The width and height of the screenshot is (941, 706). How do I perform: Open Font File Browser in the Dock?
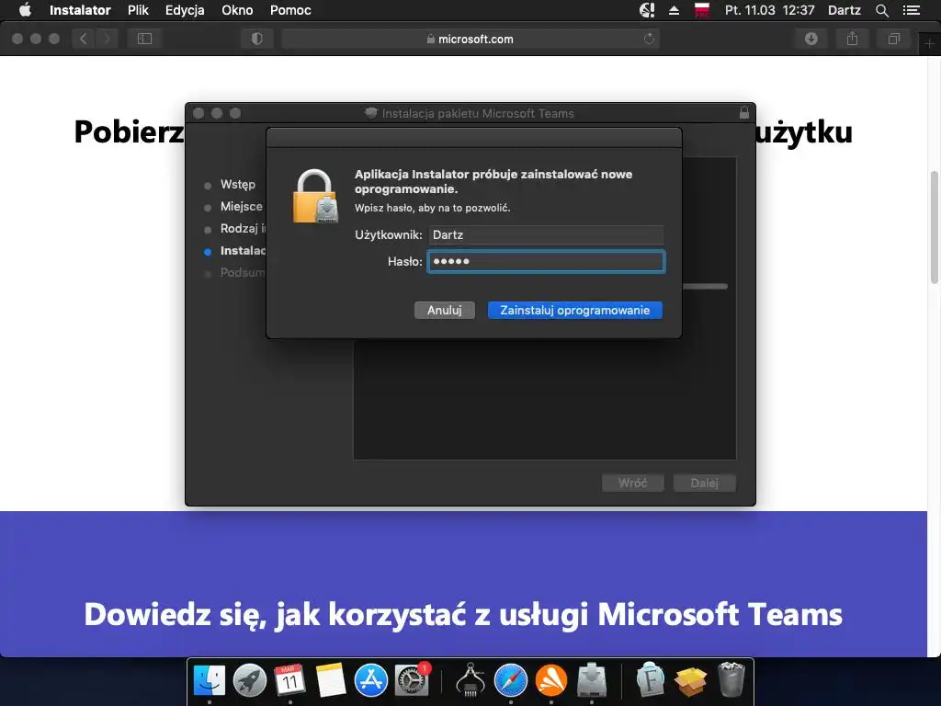pos(650,680)
